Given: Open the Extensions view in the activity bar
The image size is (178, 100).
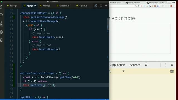Looking at the screenshot, I should tap(1, 40).
